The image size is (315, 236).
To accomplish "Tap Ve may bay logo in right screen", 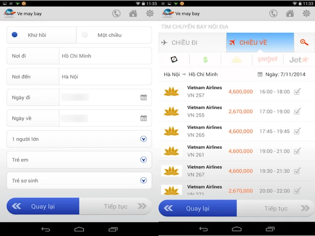I will click(168, 13).
